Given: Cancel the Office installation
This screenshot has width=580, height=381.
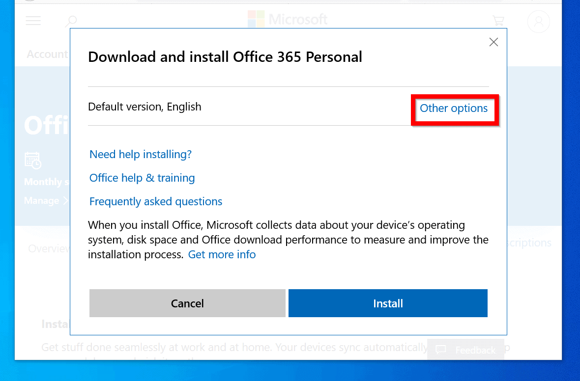Looking at the screenshot, I should click(187, 303).
